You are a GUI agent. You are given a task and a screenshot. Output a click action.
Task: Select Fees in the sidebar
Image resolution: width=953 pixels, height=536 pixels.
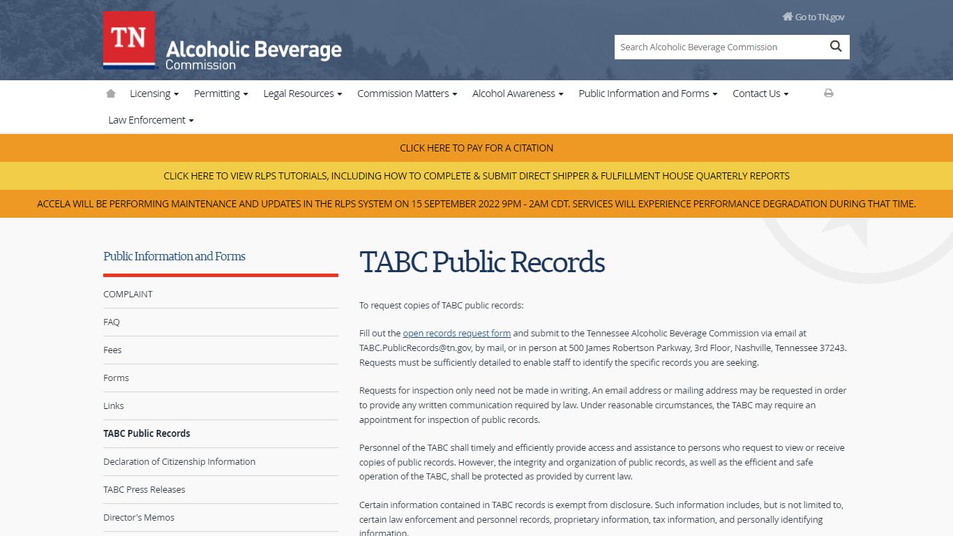[x=220, y=350]
